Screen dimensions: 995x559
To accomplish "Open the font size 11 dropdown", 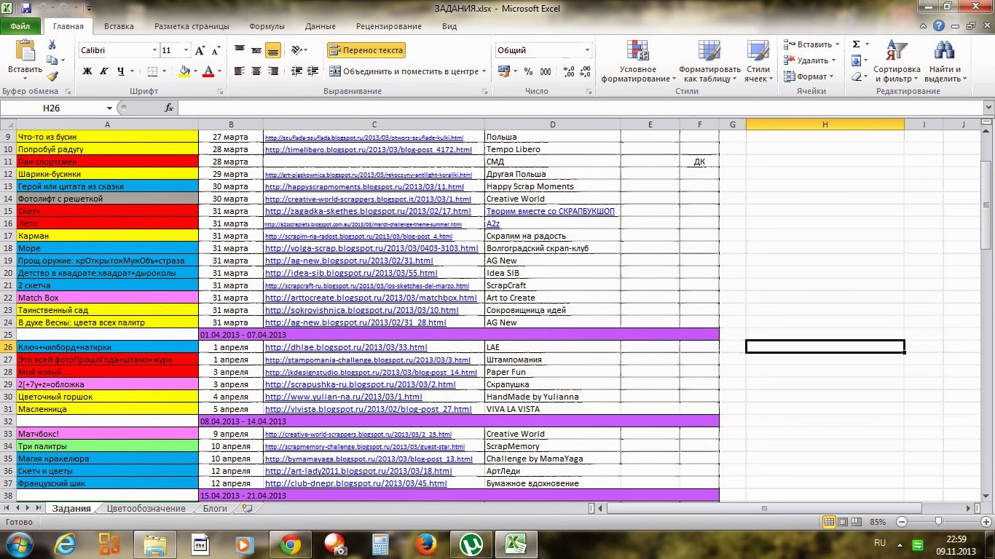I will point(186,50).
